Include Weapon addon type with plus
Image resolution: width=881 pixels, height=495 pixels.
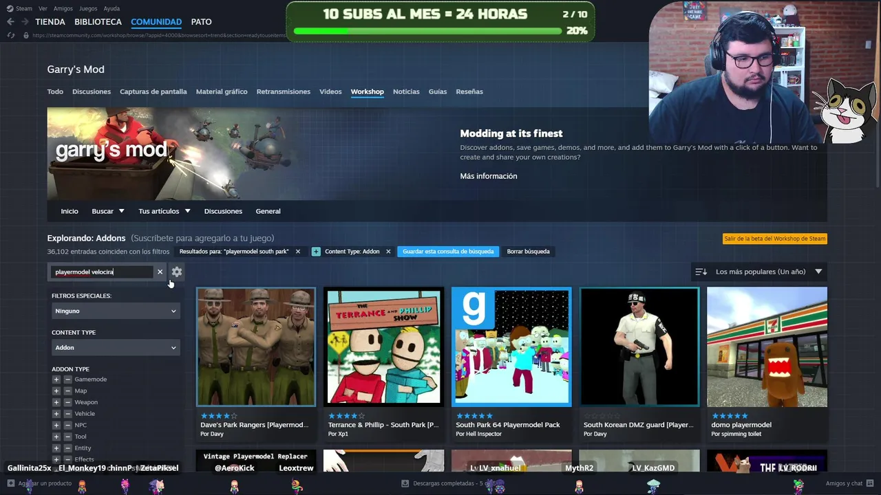(56, 402)
